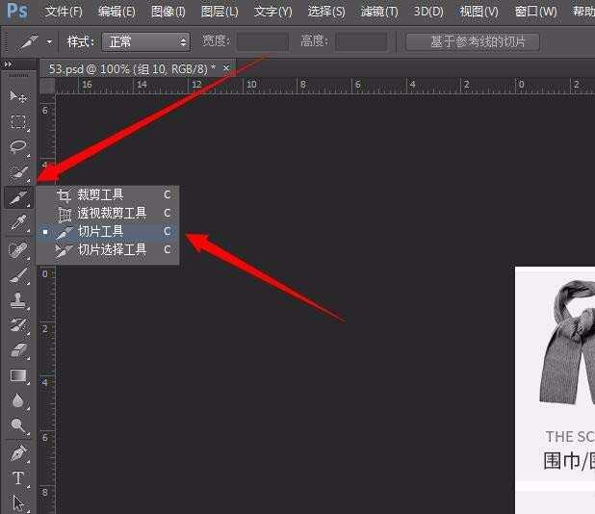
Task: Open the 样式 dropdown showing 正常
Action: [x=146, y=42]
